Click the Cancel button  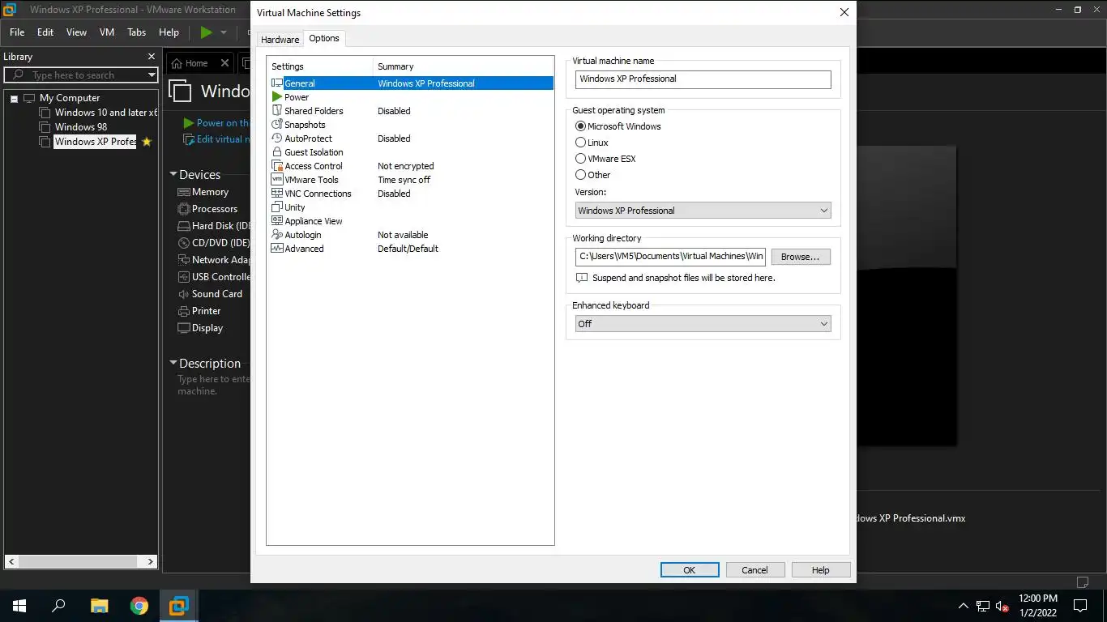tap(755, 570)
